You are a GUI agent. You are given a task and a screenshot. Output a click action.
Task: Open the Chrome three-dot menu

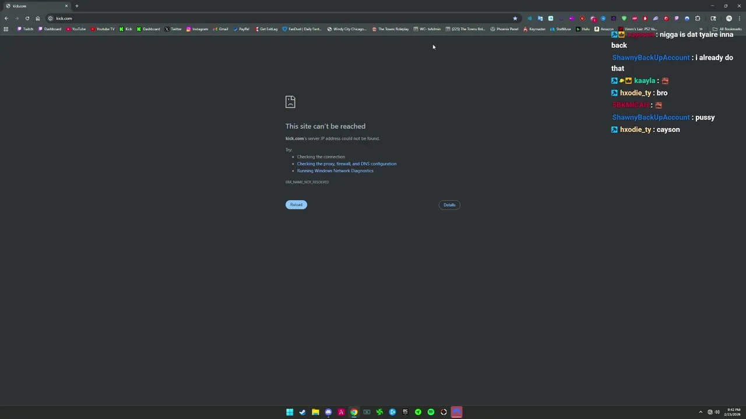[x=739, y=18]
